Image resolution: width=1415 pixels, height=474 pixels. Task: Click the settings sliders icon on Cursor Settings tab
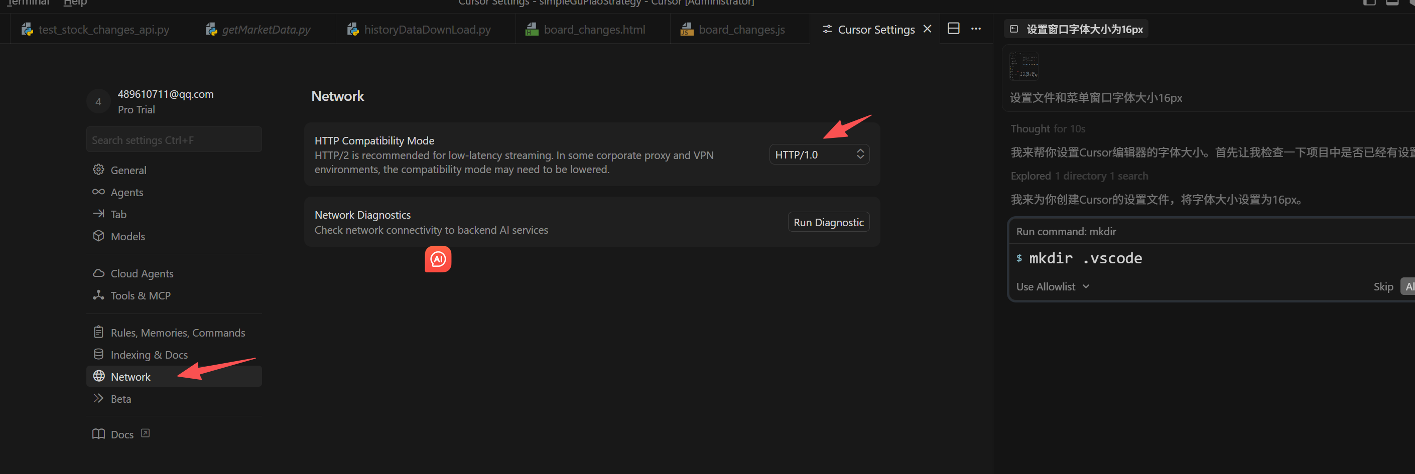pos(827,29)
